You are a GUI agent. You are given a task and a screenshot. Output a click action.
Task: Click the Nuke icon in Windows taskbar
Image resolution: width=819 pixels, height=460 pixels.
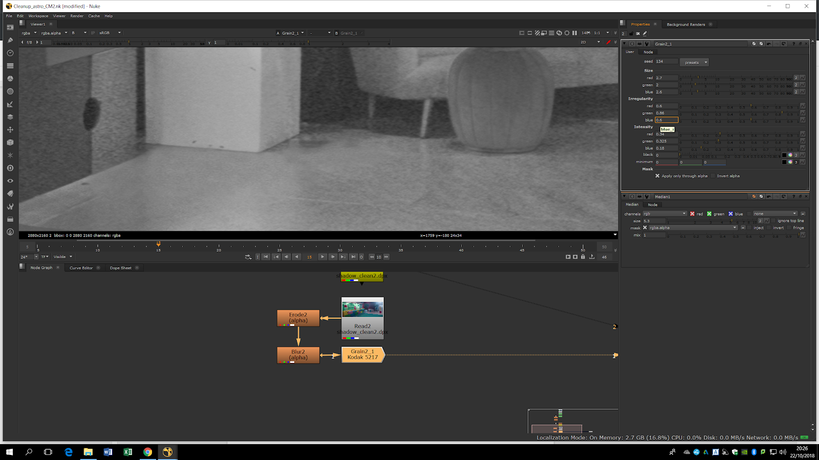point(167,452)
